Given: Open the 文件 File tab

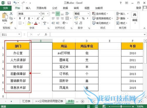Looking at the screenshot, I should coord(6,8).
